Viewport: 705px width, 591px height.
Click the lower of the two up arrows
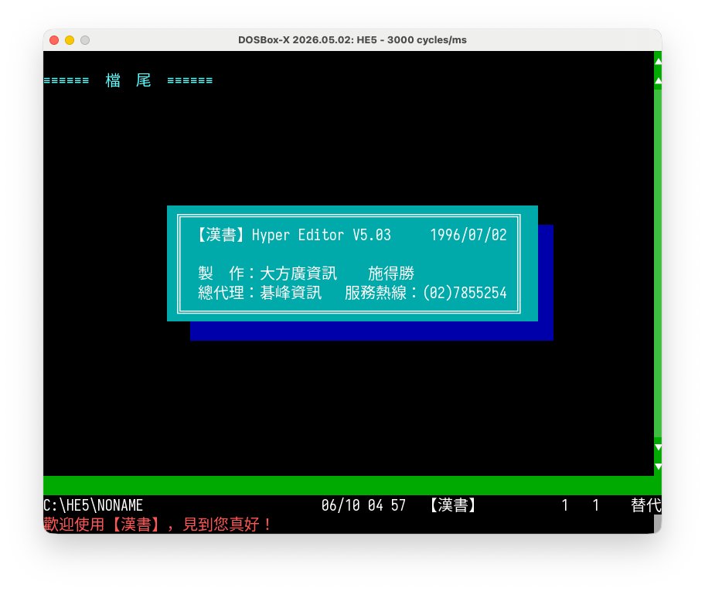(x=658, y=80)
